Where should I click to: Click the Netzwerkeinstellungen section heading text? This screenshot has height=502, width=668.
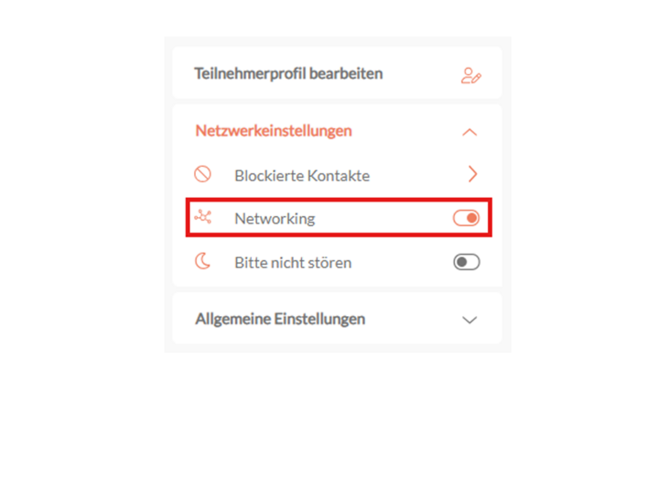point(274,131)
